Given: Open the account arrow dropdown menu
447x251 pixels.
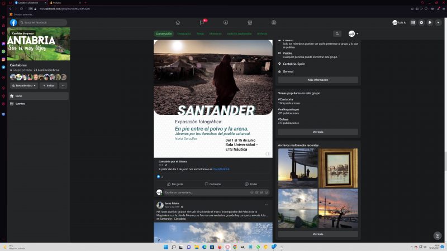Looking at the screenshot, I should [x=438, y=22].
